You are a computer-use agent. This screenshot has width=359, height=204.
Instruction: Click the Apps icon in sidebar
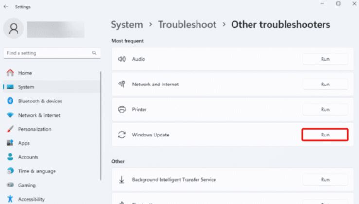10,143
